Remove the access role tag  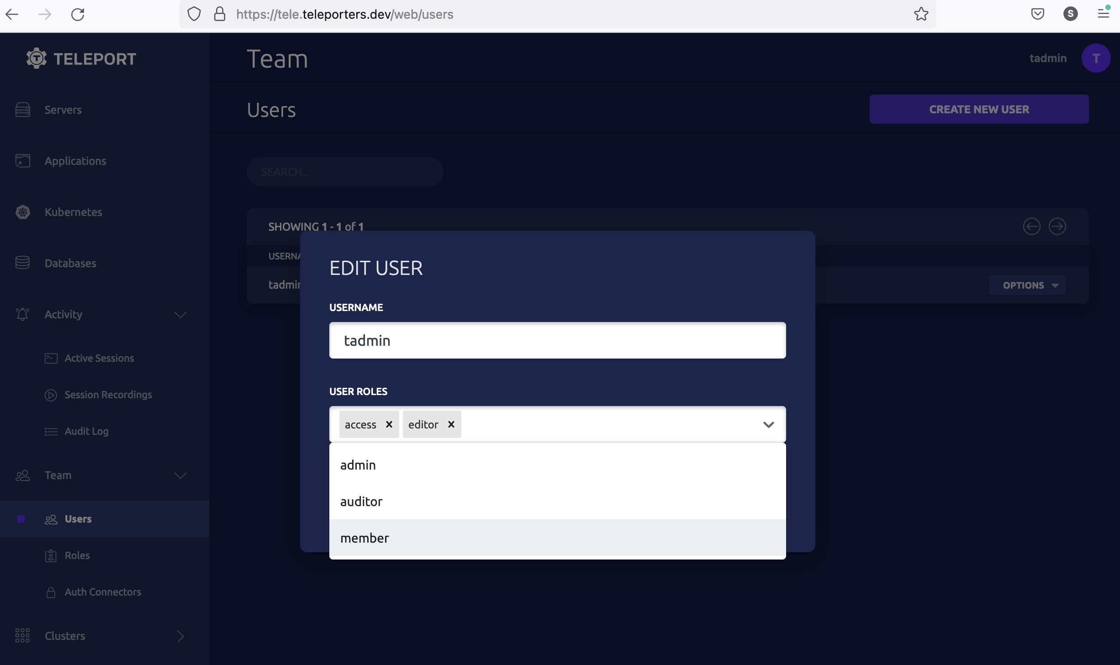click(389, 424)
